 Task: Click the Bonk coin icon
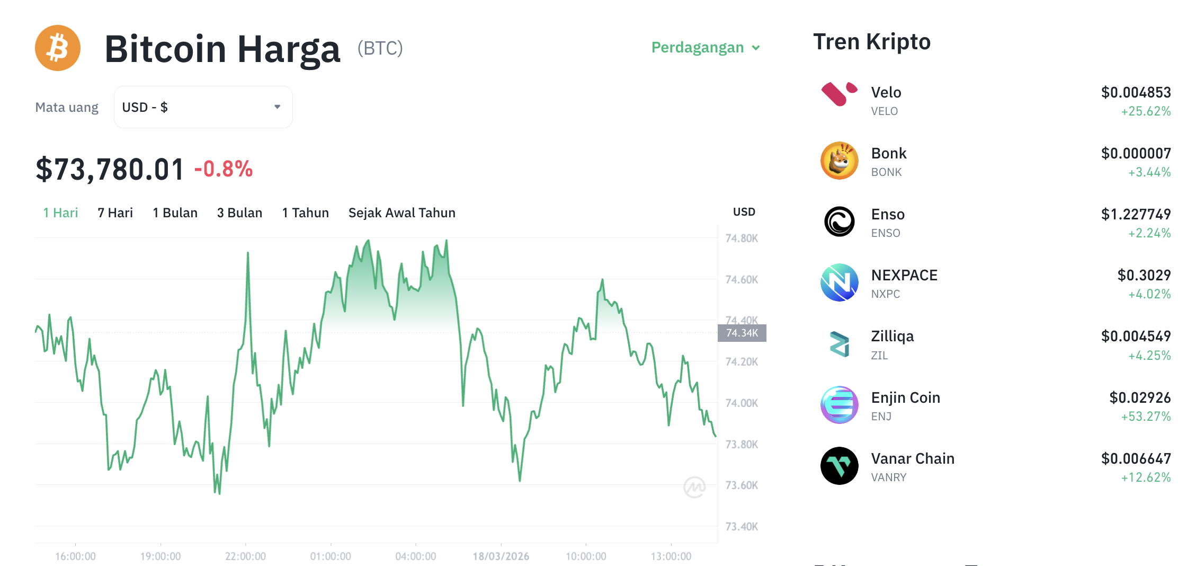click(839, 161)
